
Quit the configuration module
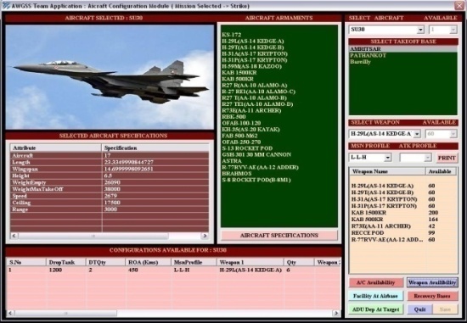(419, 309)
